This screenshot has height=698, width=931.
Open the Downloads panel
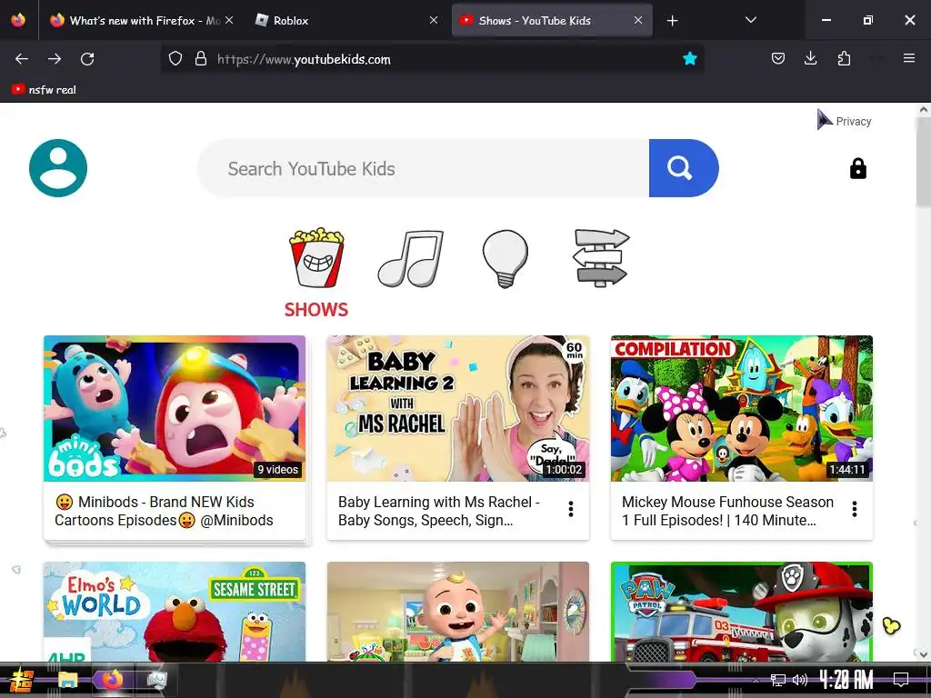[x=810, y=59]
